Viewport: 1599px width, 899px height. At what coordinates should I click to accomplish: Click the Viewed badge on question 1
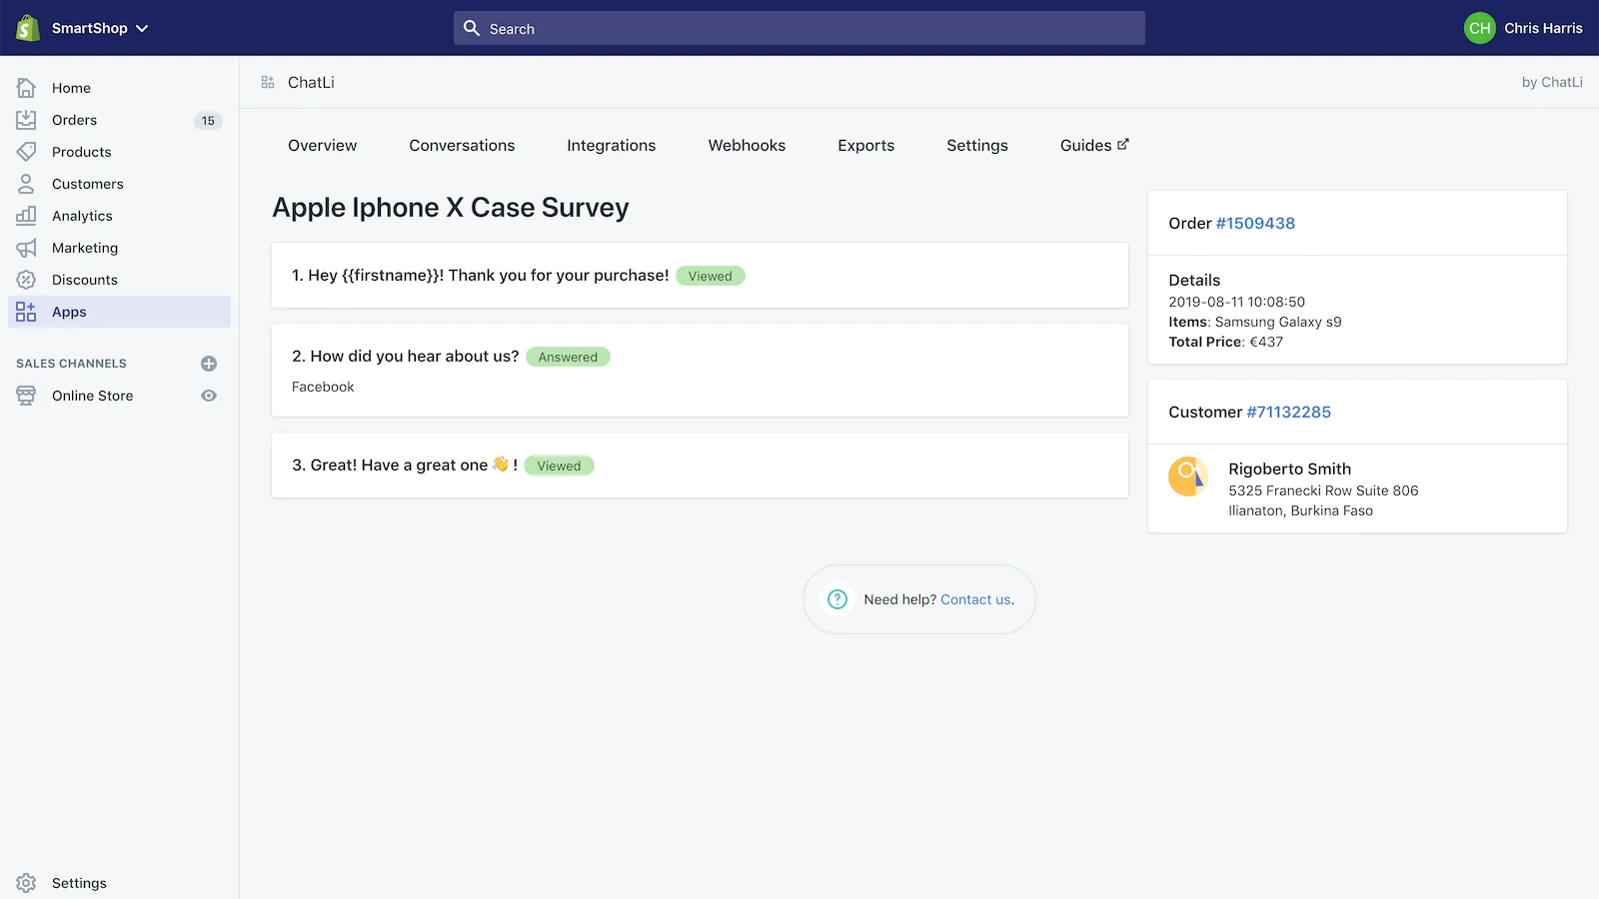(x=710, y=276)
